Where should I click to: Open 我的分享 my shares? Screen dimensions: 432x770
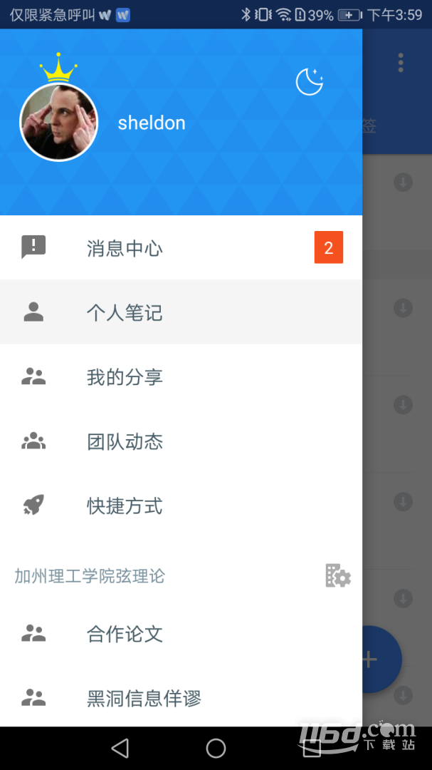pyautogui.click(x=181, y=376)
